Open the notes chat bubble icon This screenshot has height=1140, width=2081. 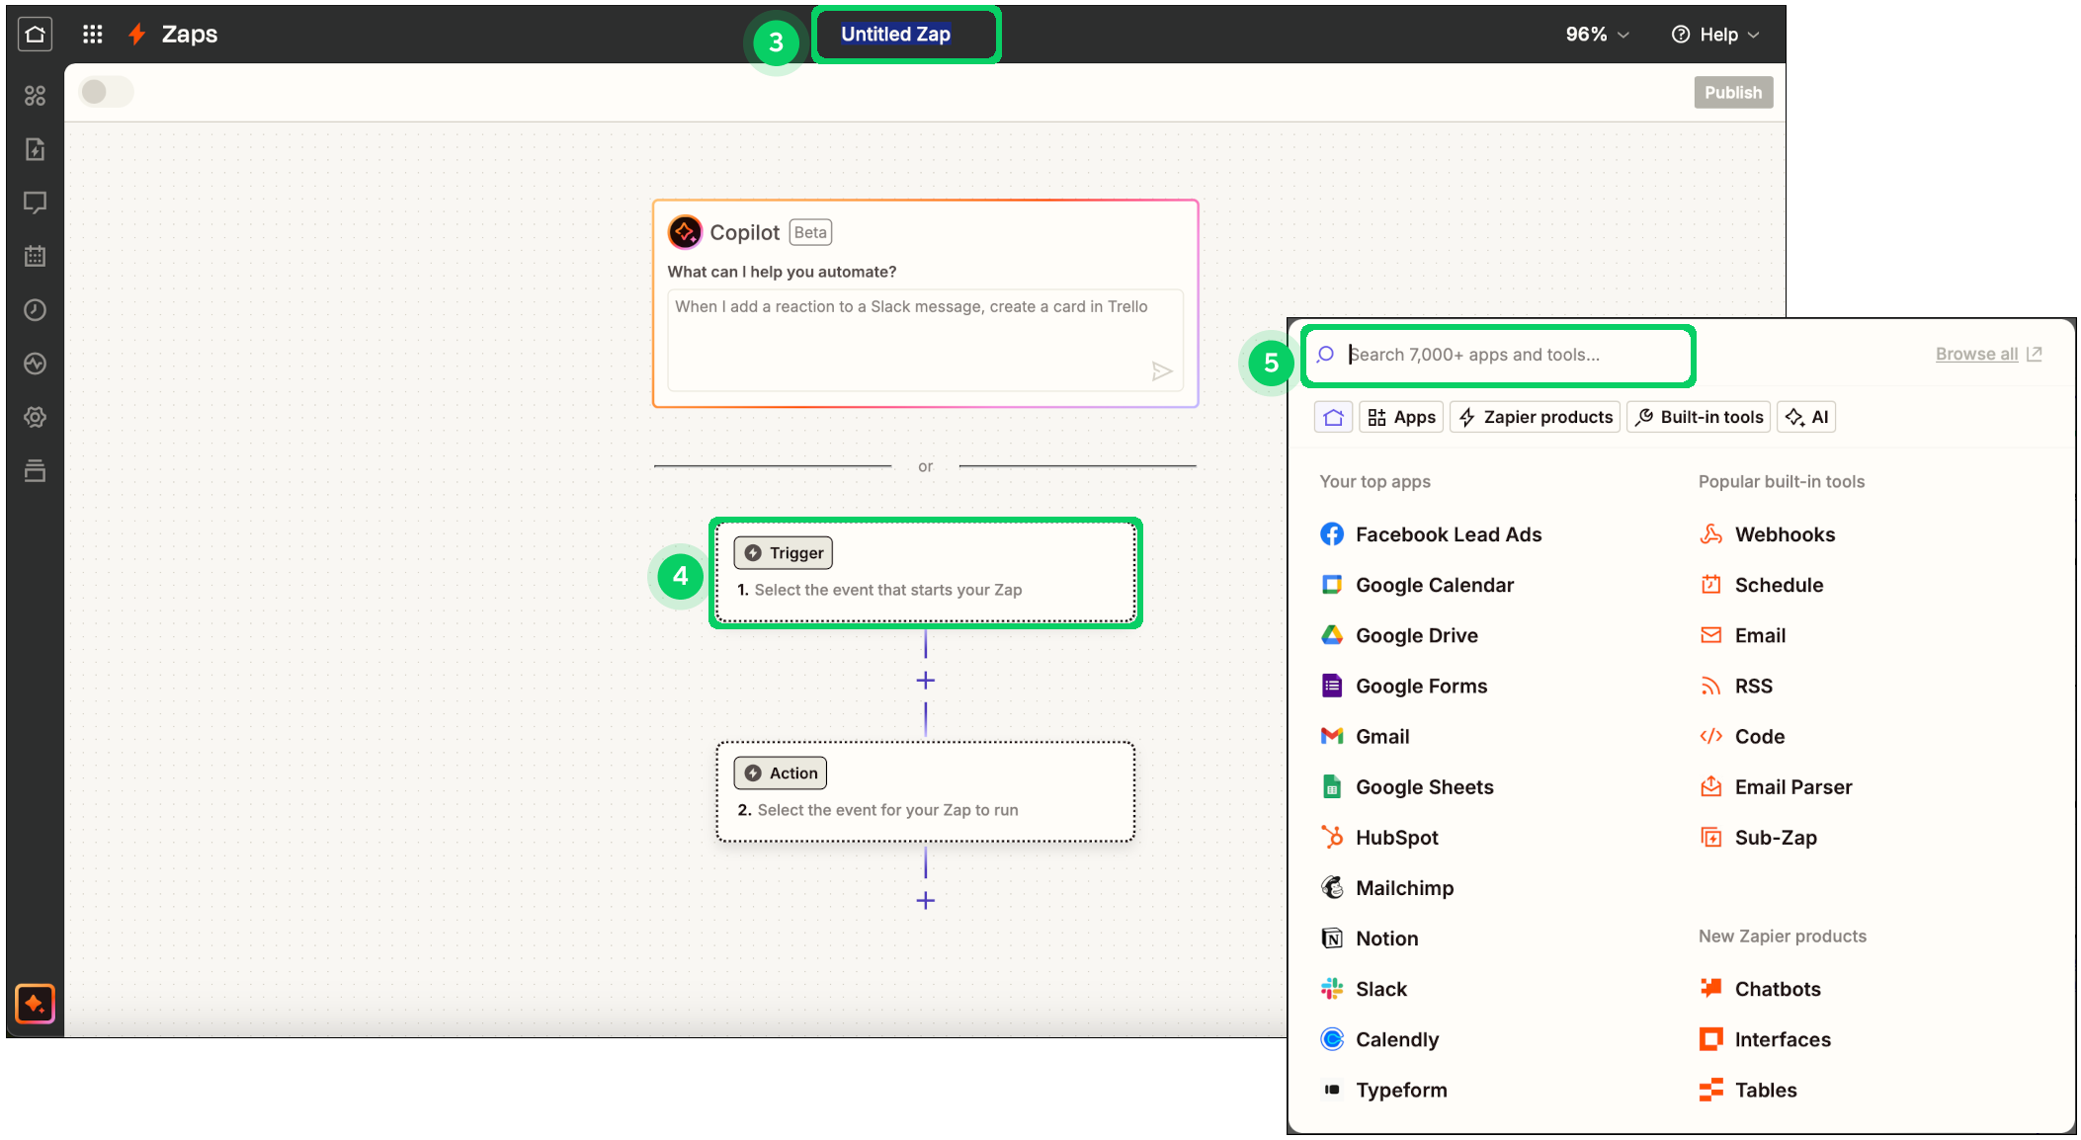36,203
